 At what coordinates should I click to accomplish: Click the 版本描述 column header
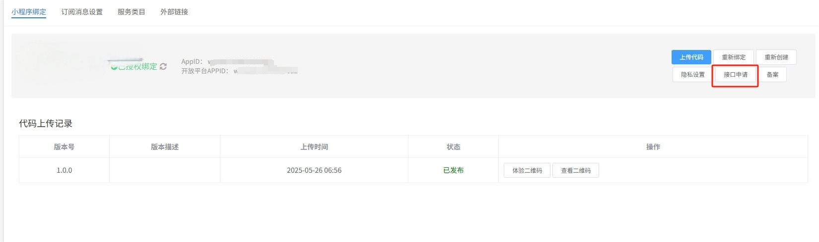pyautogui.click(x=165, y=147)
